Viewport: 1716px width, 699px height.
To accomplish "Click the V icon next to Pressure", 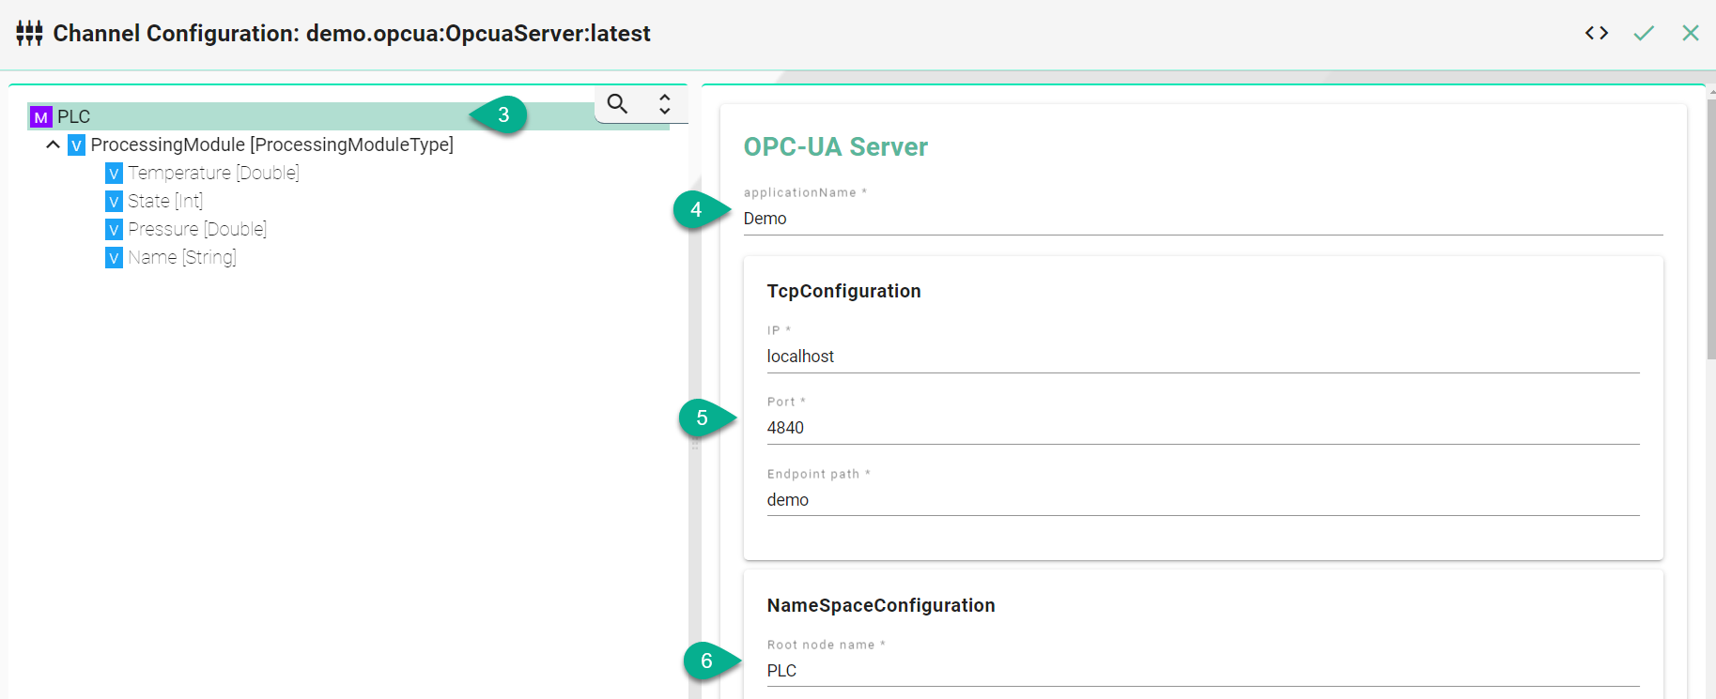I will click(114, 230).
